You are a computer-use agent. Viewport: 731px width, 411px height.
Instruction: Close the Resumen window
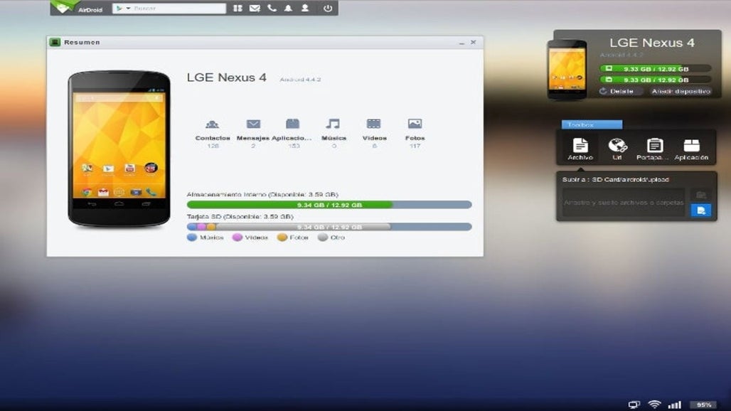click(x=473, y=42)
